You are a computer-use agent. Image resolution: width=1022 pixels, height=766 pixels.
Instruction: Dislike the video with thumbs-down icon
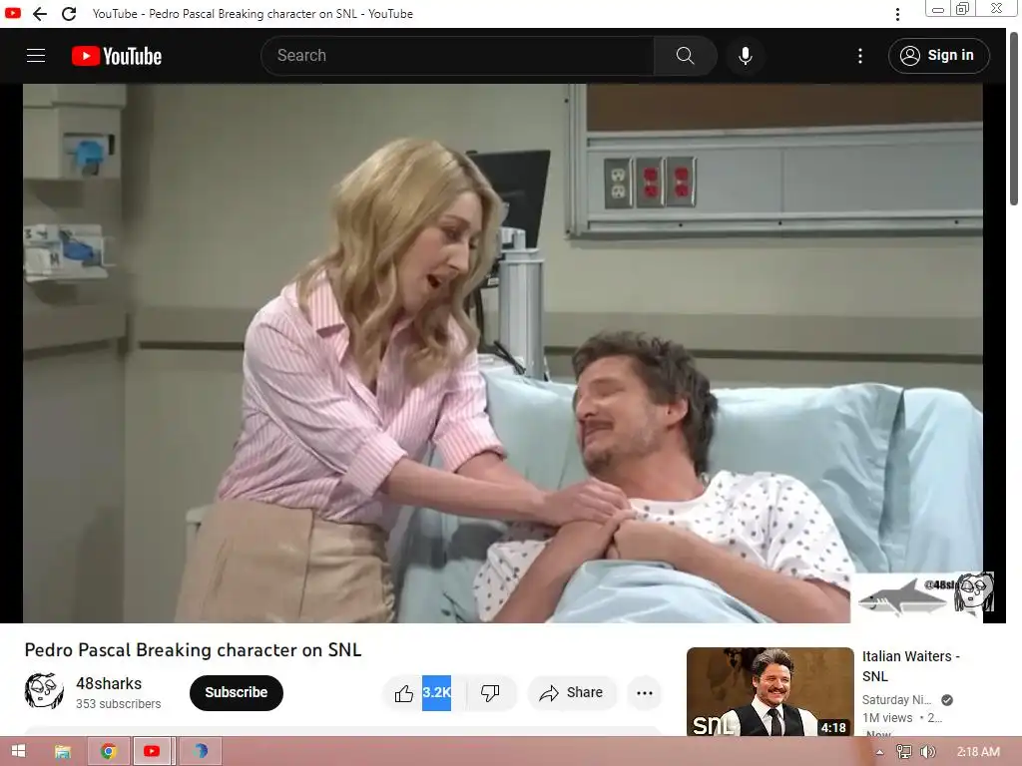(490, 693)
